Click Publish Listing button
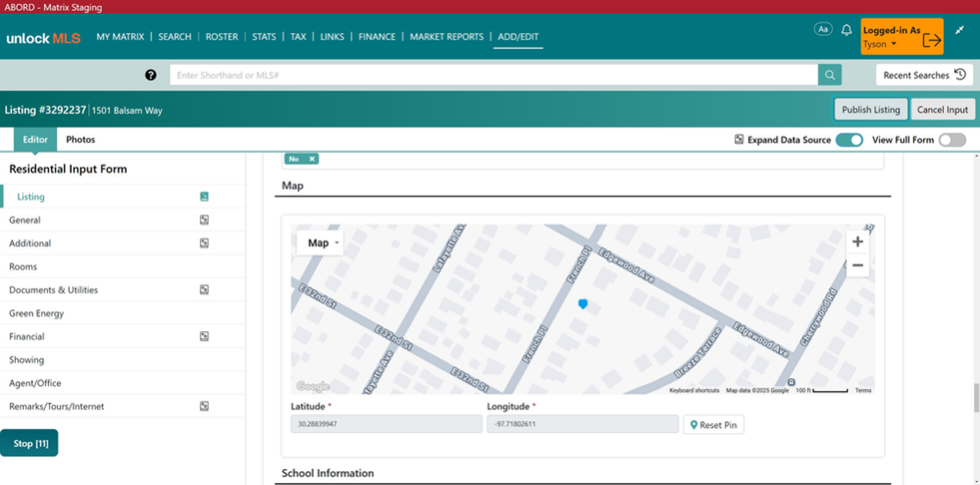The width and height of the screenshot is (980, 485). 871,109
